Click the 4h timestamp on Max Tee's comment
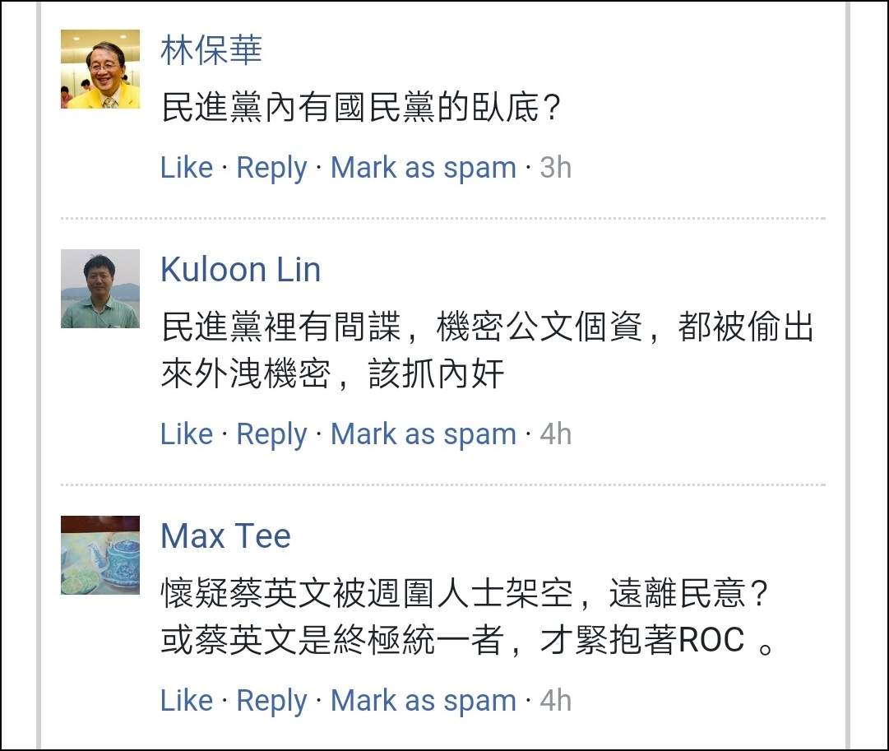The image size is (889, 751). pyautogui.click(x=555, y=701)
